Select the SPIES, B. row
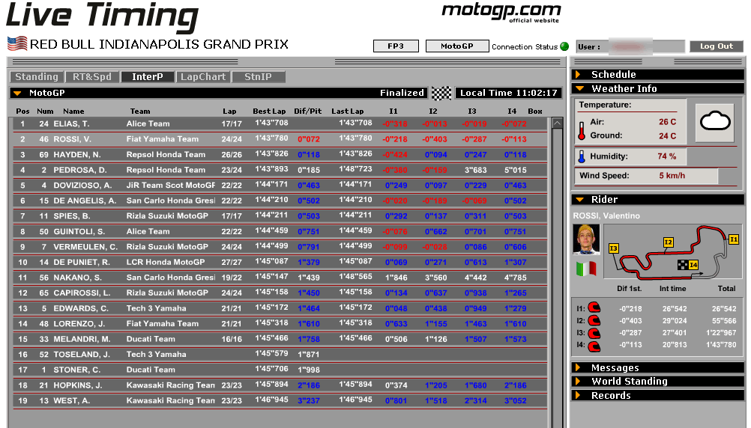The height and width of the screenshot is (428, 751). 280,215
